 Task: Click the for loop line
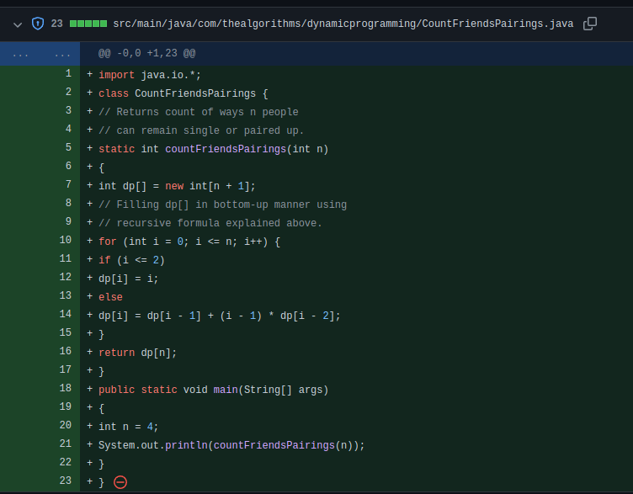189,242
